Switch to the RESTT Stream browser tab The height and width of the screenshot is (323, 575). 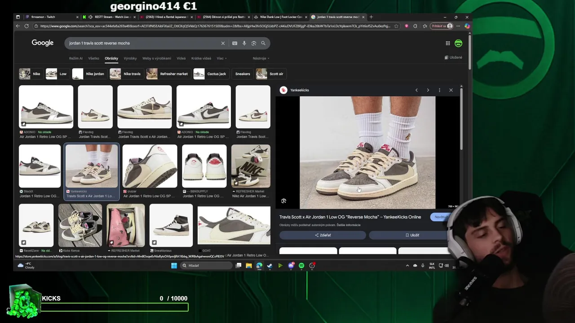tap(109, 17)
